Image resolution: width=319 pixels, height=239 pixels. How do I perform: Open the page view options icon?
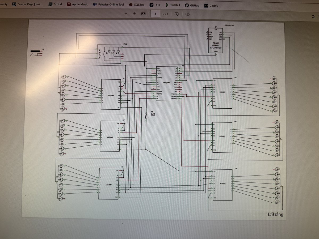point(187,14)
